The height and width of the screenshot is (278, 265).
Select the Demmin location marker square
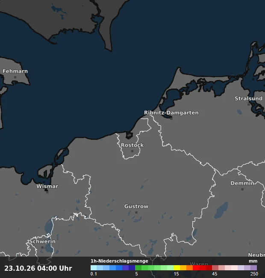(242, 189)
